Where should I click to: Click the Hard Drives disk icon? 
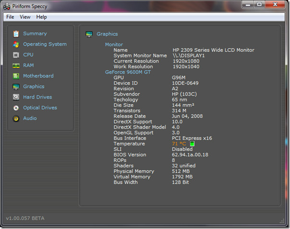(x=16, y=97)
